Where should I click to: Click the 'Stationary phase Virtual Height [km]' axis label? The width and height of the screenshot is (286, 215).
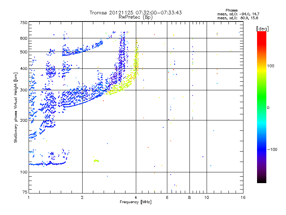coord(16,108)
